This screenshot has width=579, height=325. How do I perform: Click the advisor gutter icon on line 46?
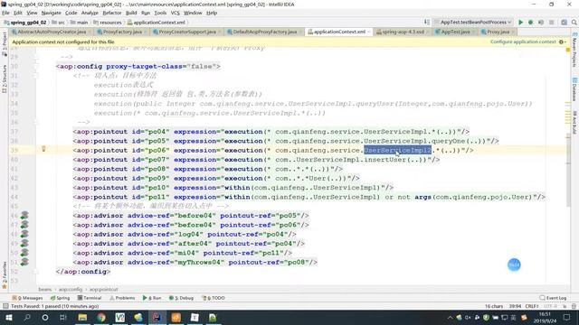tap(24, 215)
